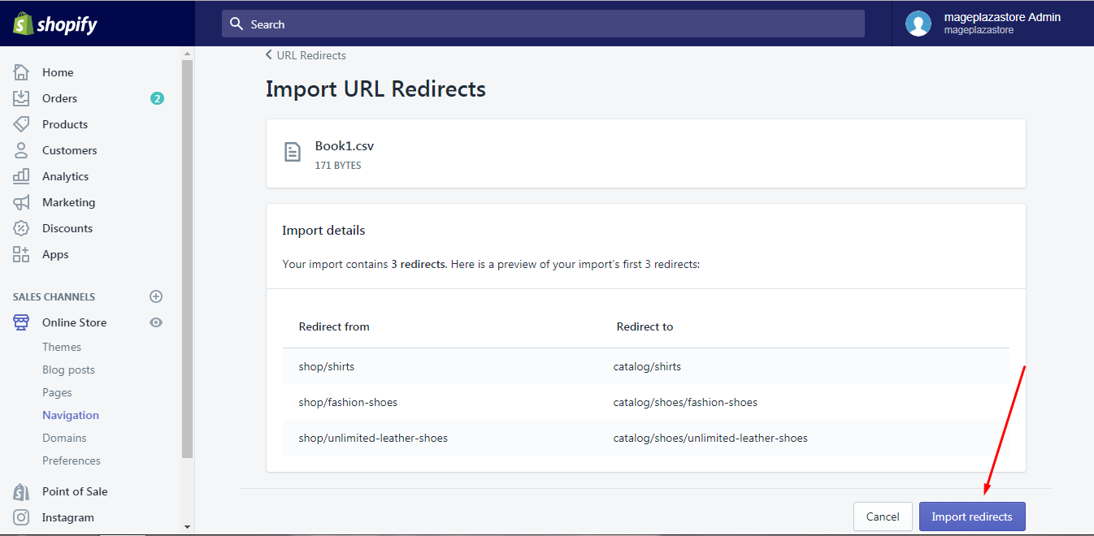Open the Analytics bar chart icon
The image size is (1094, 536).
21,176
